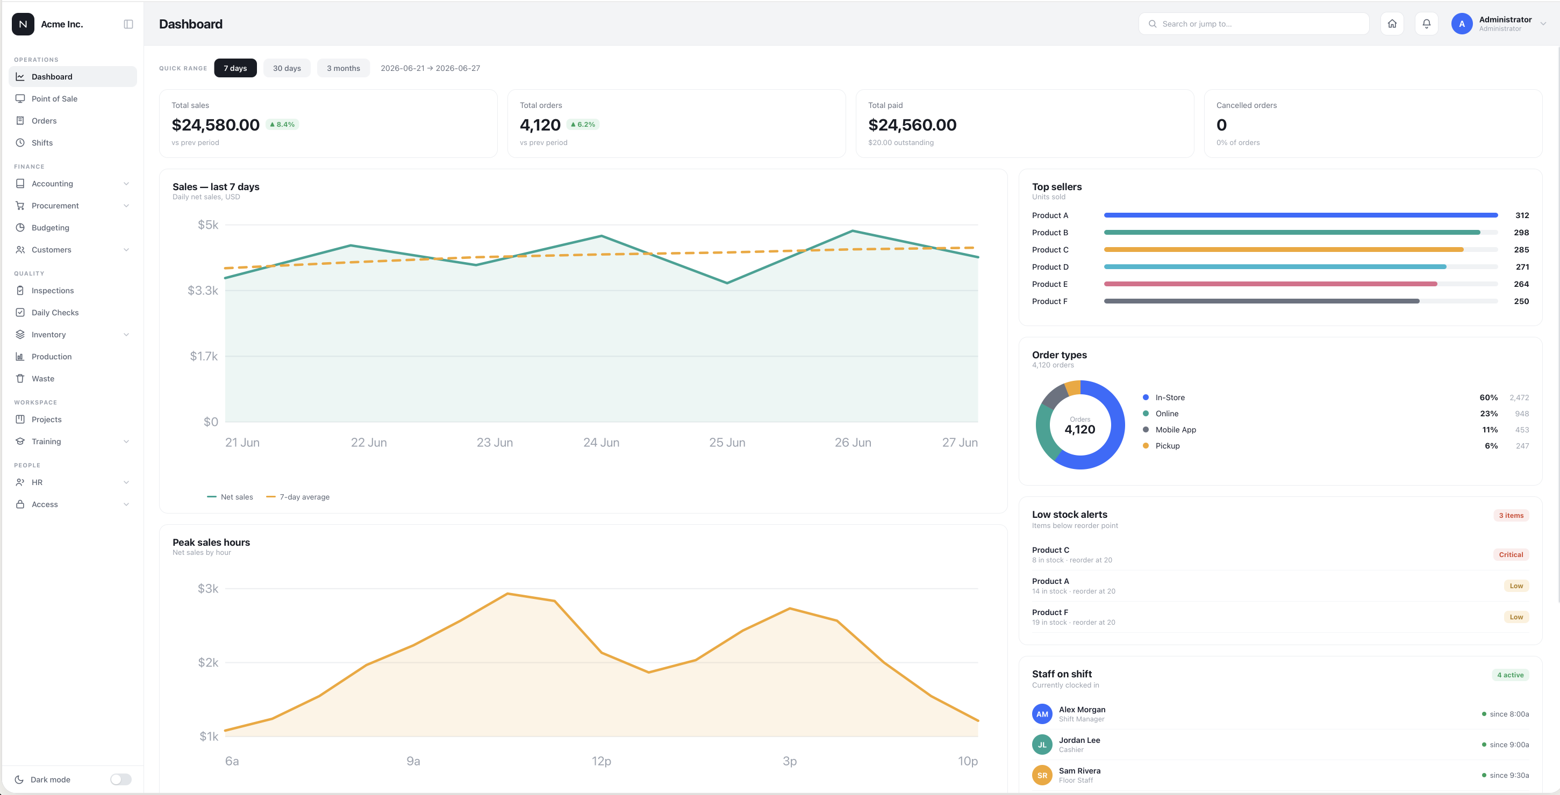
Task: Click the Product E pink bar
Action: (1271, 284)
